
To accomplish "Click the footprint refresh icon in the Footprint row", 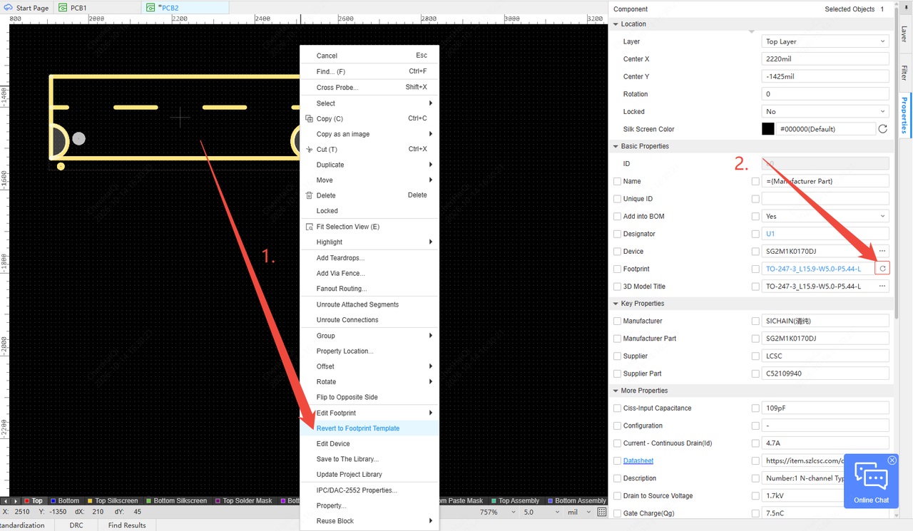I will (x=882, y=269).
